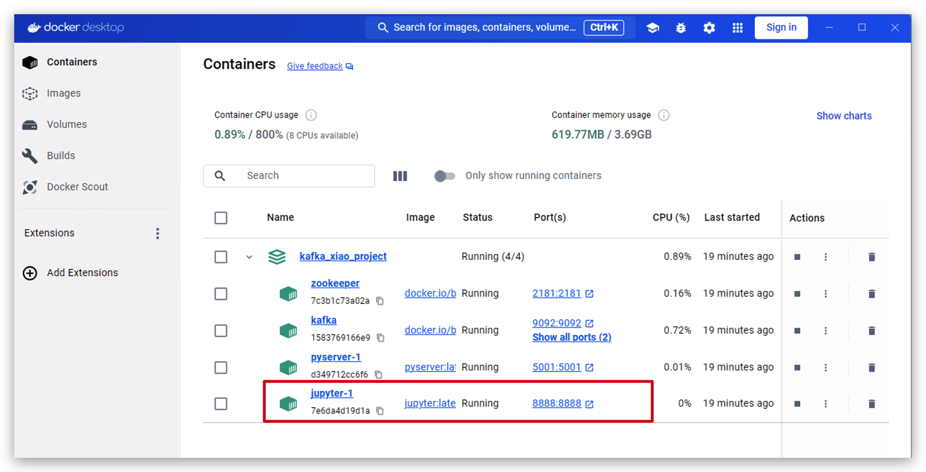Check the pyserver-1 row checkbox
The width and height of the screenshot is (926, 472).
coord(221,367)
